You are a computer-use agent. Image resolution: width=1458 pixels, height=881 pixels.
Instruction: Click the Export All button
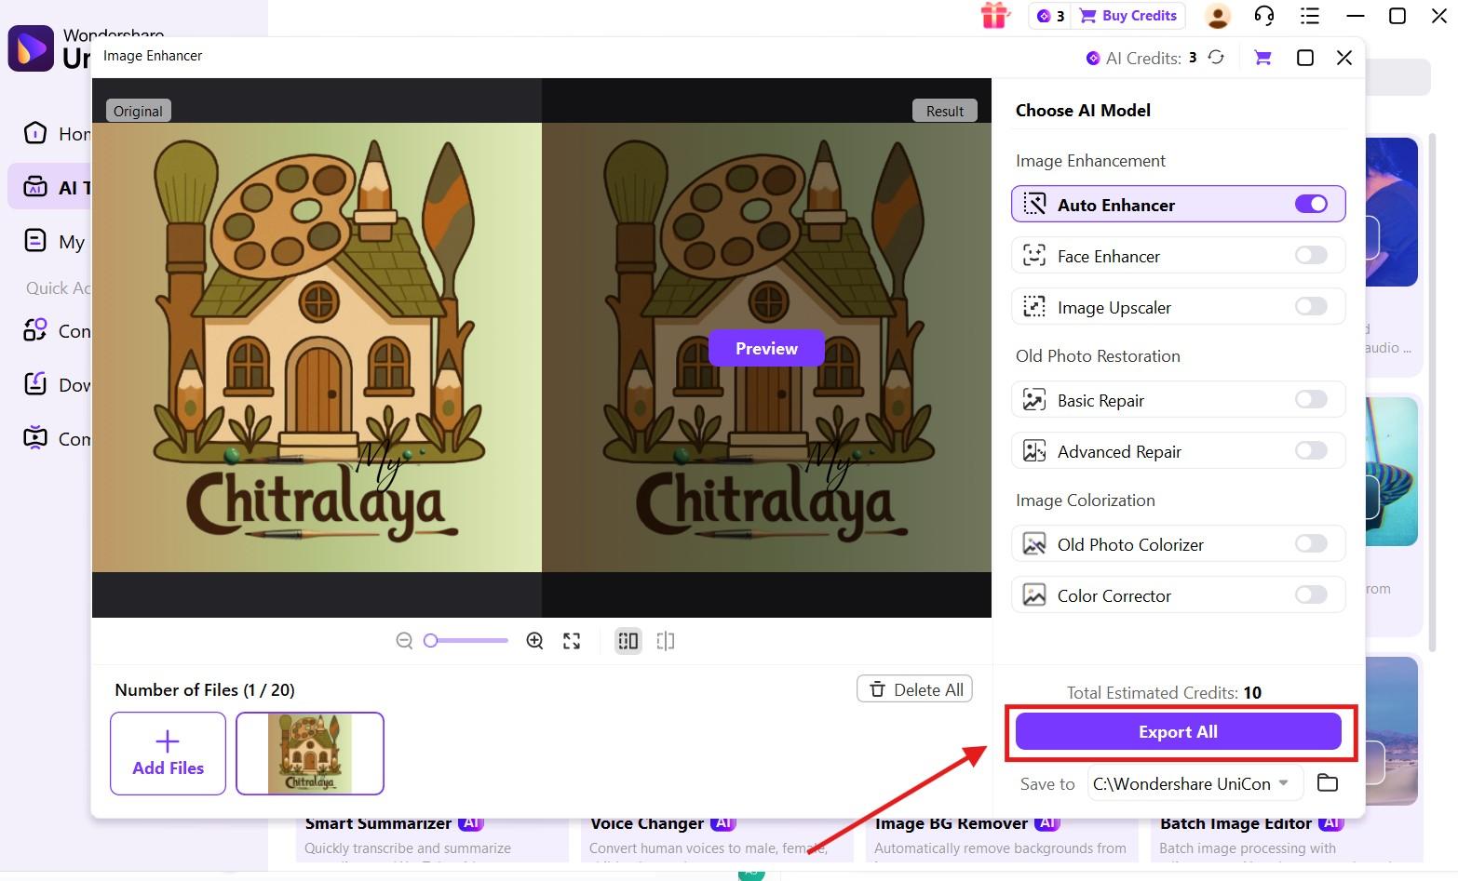click(x=1178, y=731)
